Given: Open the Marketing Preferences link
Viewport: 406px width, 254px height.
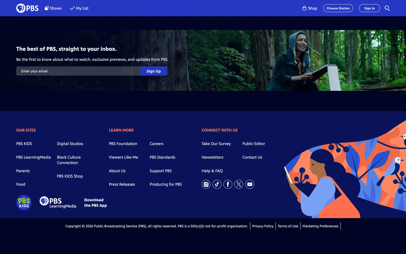Looking at the screenshot, I should pyautogui.click(x=320, y=226).
